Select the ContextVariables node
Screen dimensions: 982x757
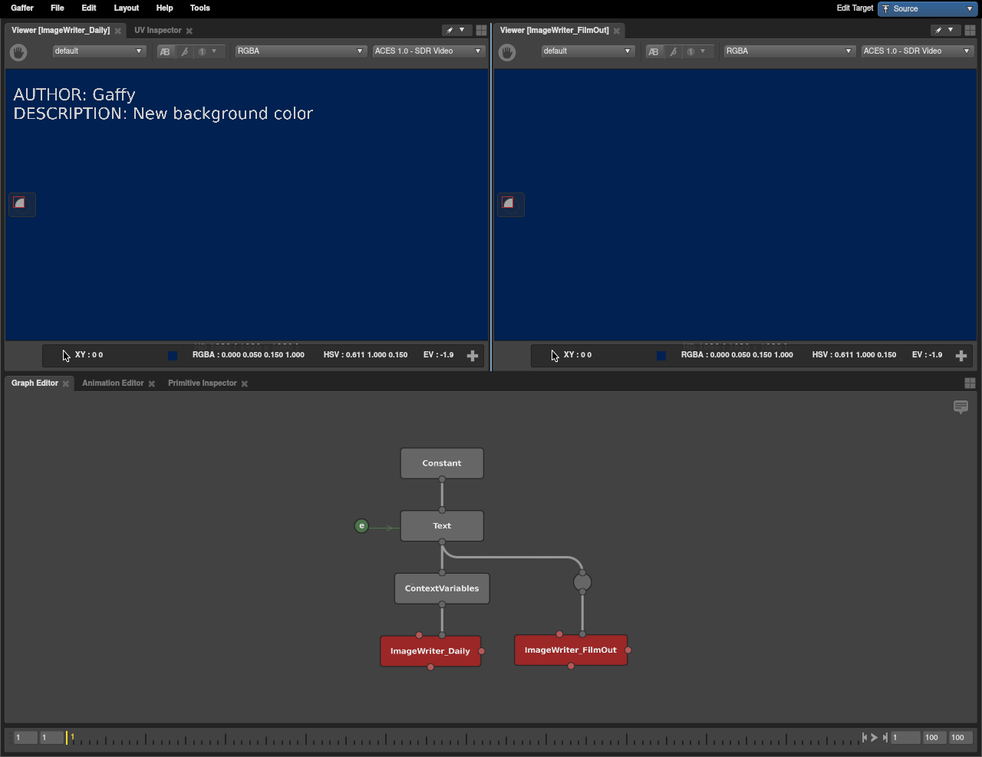pos(442,589)
